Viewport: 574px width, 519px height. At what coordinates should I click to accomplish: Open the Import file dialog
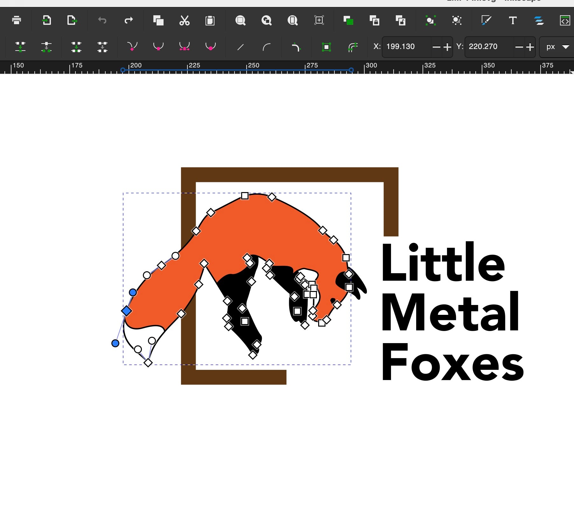point(46,20)
